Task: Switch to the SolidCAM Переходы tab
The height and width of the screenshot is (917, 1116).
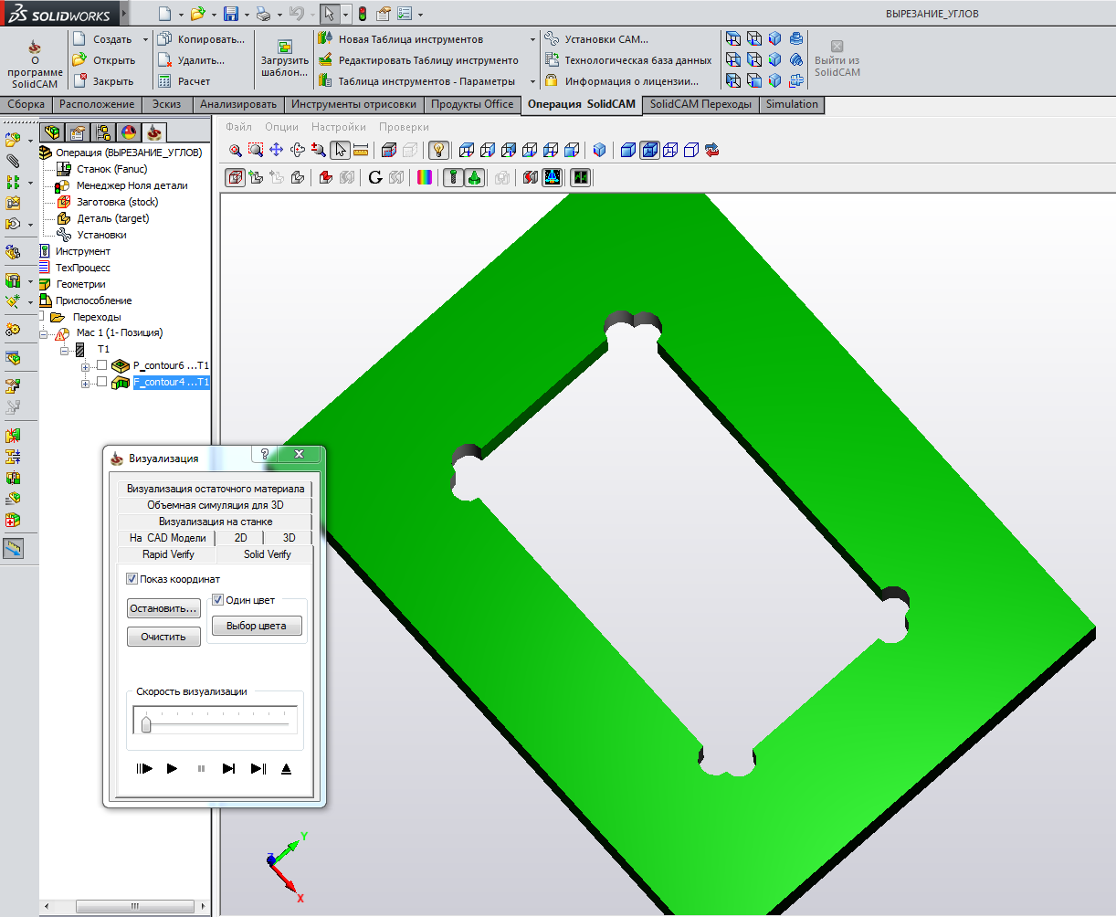Action: (x=700, y=104)
